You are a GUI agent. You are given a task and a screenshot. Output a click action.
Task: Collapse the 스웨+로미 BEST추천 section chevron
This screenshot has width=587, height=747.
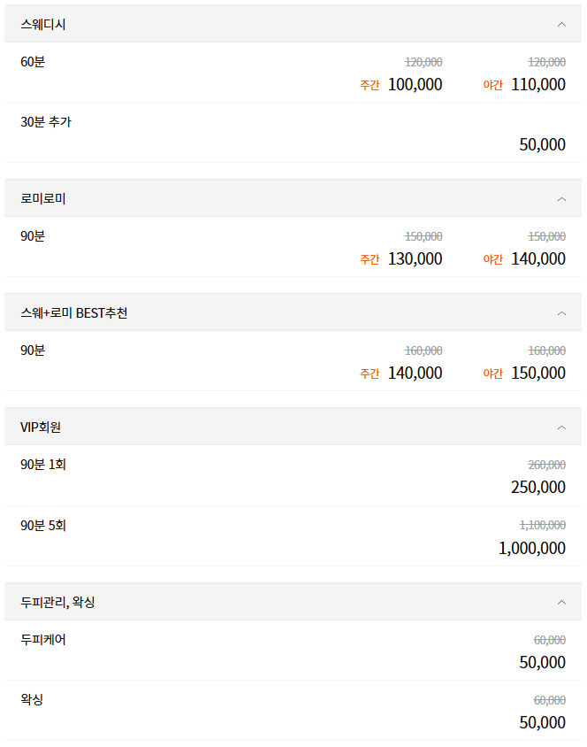[563, 312]
